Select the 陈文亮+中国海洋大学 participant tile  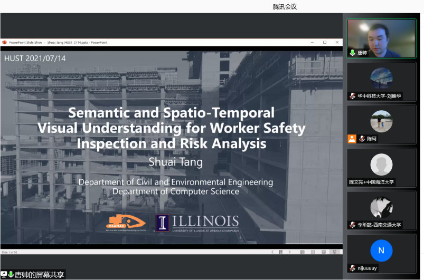click(381, 168)
